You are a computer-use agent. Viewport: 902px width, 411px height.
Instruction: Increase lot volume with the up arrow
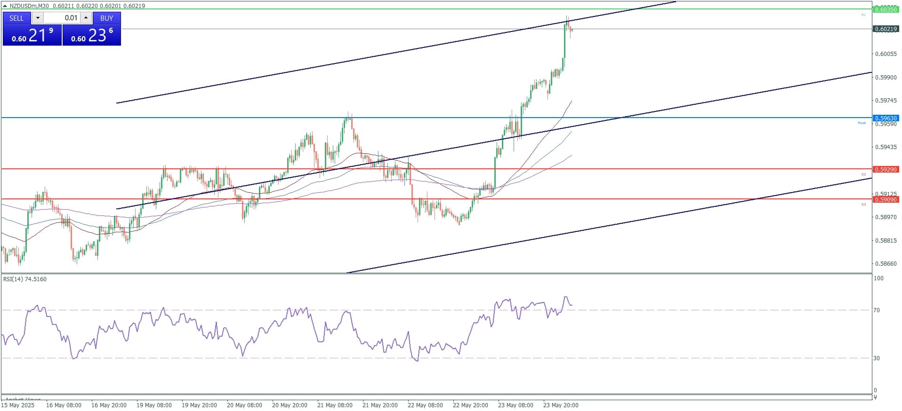pyautogui.click(x=86, y=18)
